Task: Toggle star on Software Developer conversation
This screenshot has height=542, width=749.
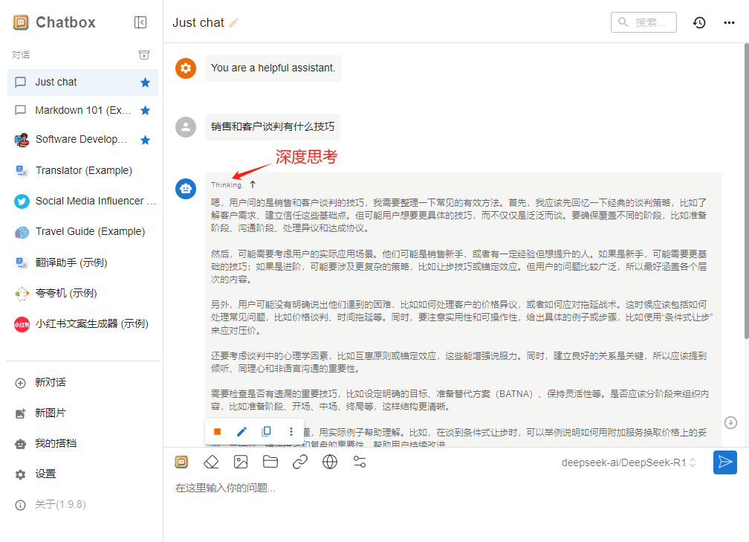Action: 146,140
